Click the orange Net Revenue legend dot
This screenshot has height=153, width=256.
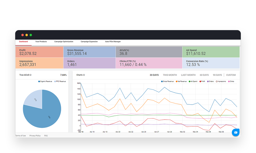[x=177, y=81]
